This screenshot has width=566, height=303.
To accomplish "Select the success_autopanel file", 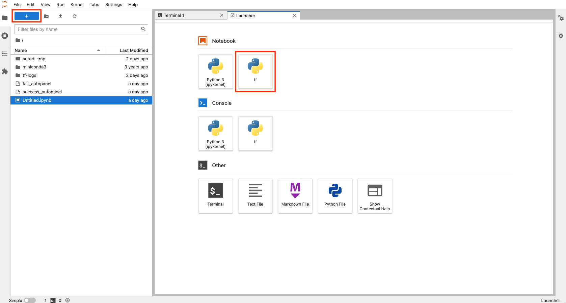I will click(x=81, y=92).
